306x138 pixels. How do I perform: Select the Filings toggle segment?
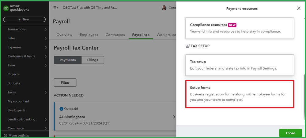coord(93,60)
